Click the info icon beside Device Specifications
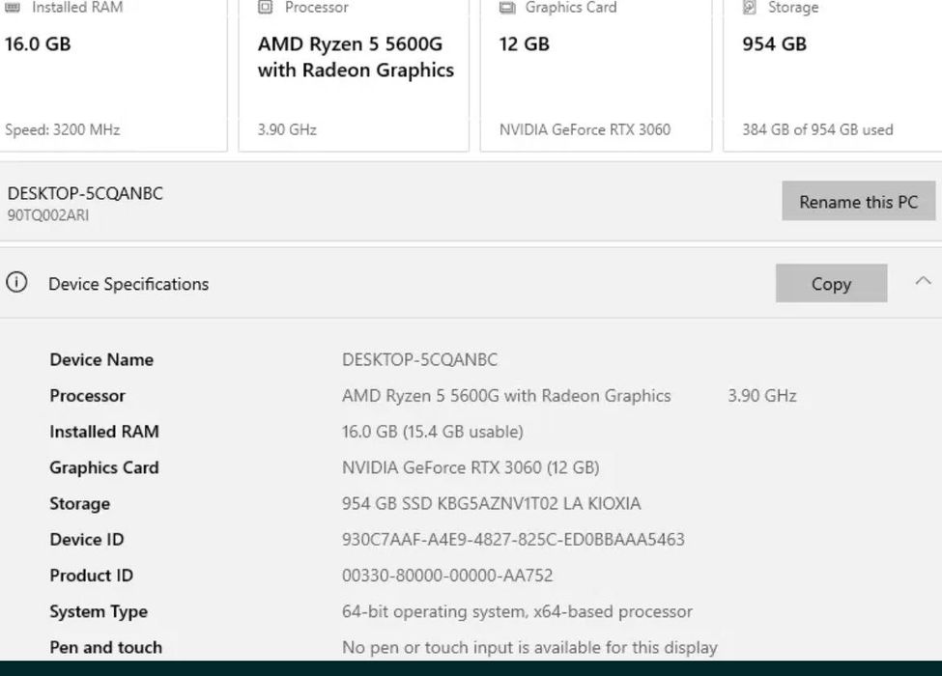This screenshot has height=676, width=942. 16,283
